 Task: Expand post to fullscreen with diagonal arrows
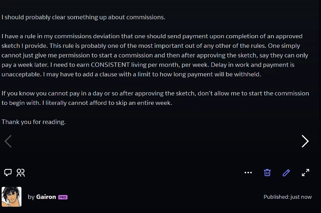305,173
